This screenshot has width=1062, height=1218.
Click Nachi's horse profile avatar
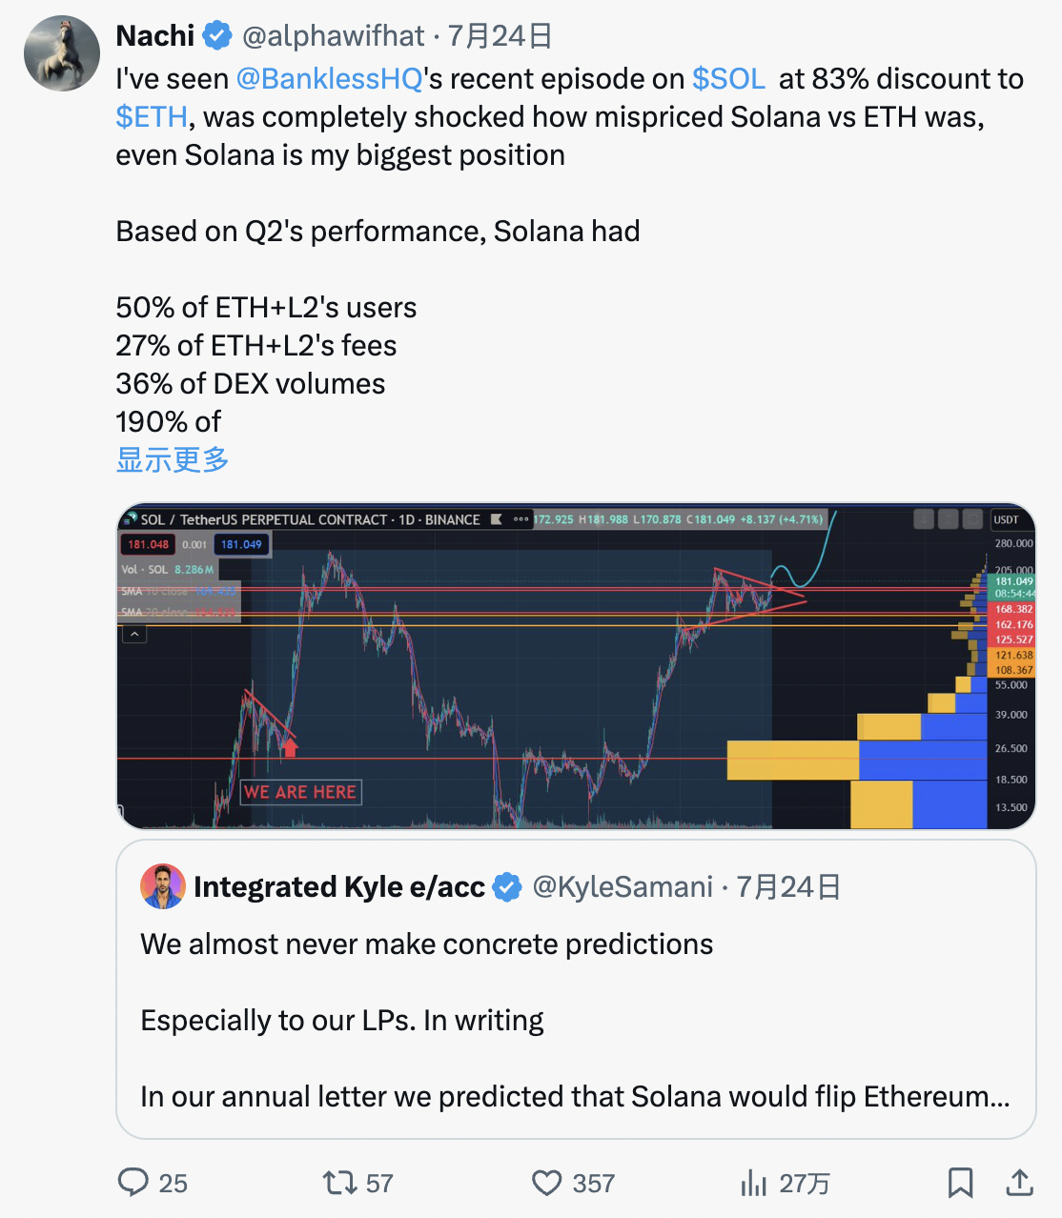[62, 53]
